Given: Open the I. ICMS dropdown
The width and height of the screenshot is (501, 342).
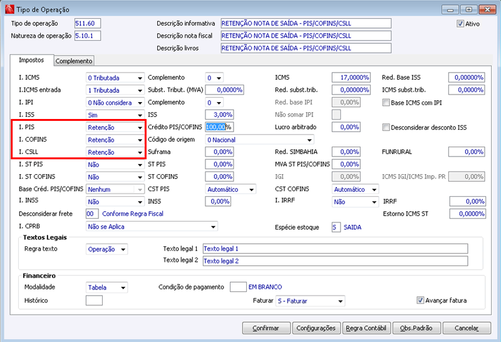Looking at the screenshot, I should click(x=115, y=78).
